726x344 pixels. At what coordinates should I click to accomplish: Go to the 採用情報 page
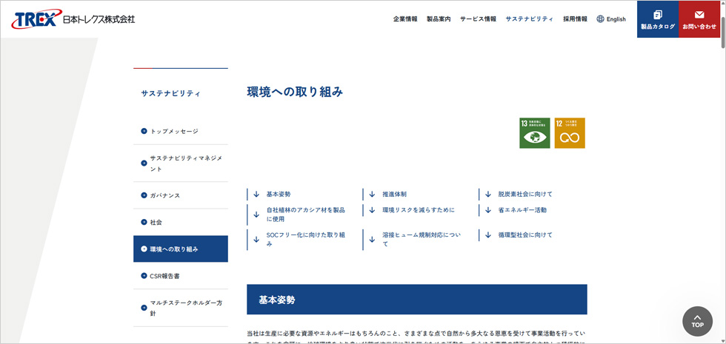pyautogui.click(x=575, y=19)
